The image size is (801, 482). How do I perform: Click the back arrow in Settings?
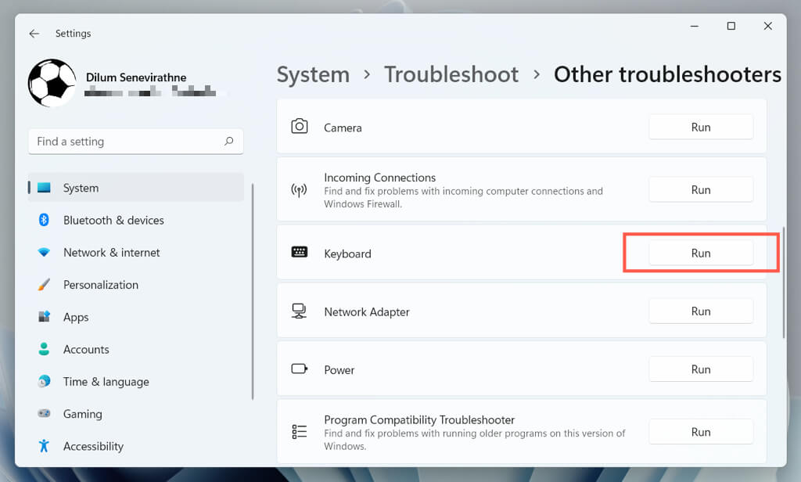(34, 34)
